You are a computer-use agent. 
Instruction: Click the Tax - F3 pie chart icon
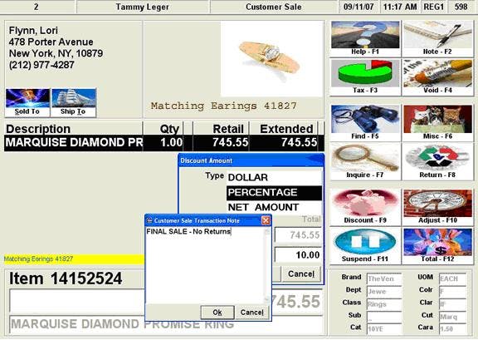tap(365, 77)
